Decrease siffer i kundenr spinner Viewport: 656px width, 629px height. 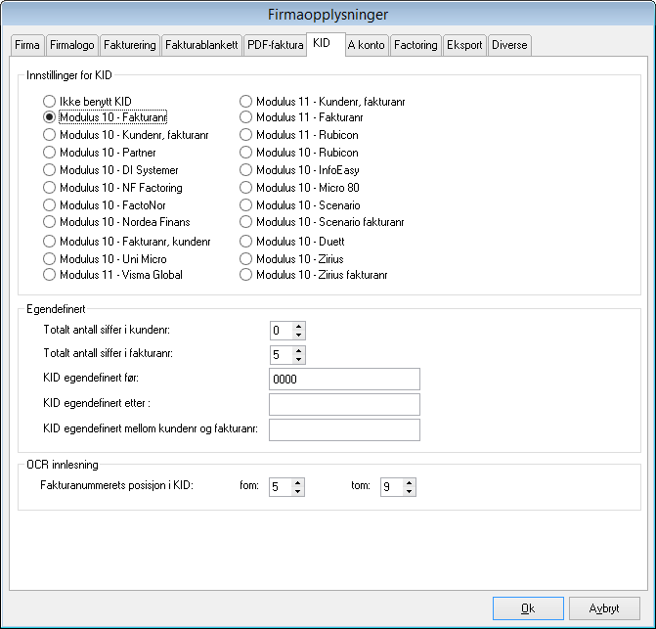click(x=298, y=335)
